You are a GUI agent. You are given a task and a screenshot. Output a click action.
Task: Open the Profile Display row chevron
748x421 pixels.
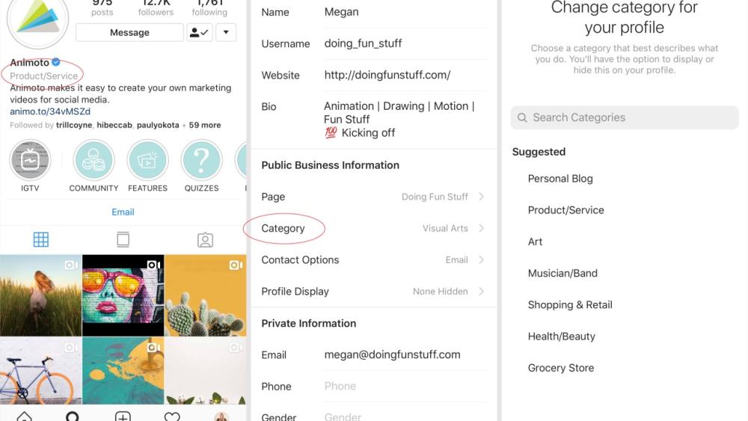pyautogui.click(x=481, y=291)
